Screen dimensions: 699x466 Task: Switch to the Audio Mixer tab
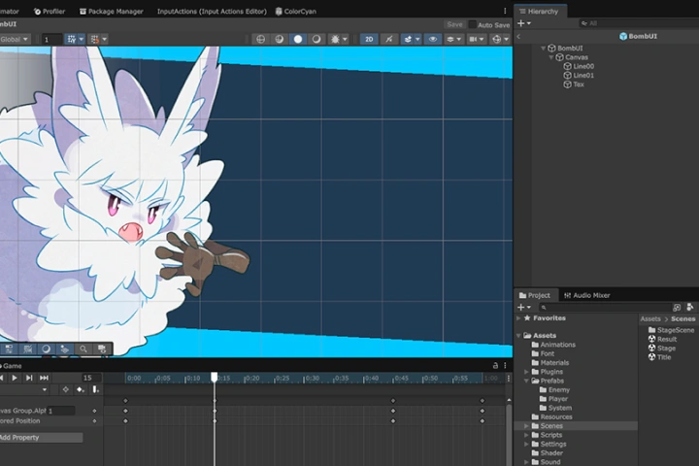586,295
